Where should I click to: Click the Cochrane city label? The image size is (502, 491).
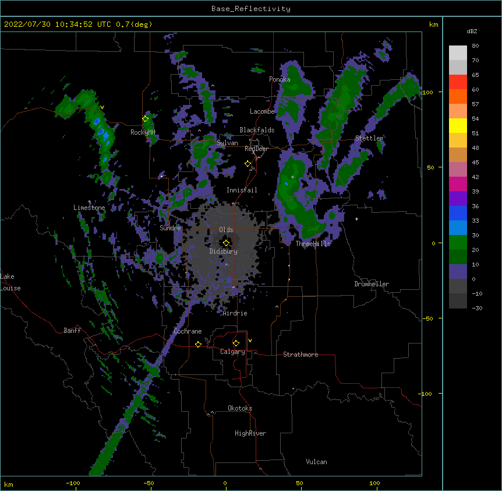click(x=188, y=331)
